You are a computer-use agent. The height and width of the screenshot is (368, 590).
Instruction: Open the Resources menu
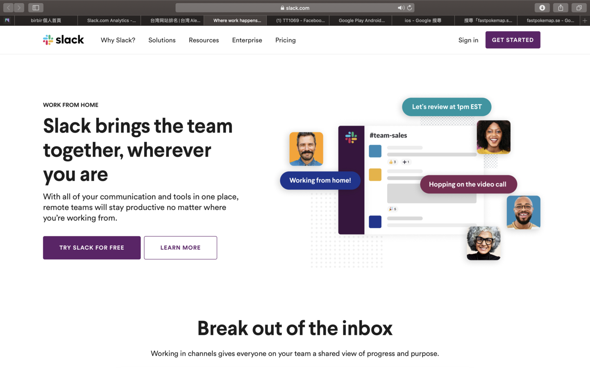204,40
